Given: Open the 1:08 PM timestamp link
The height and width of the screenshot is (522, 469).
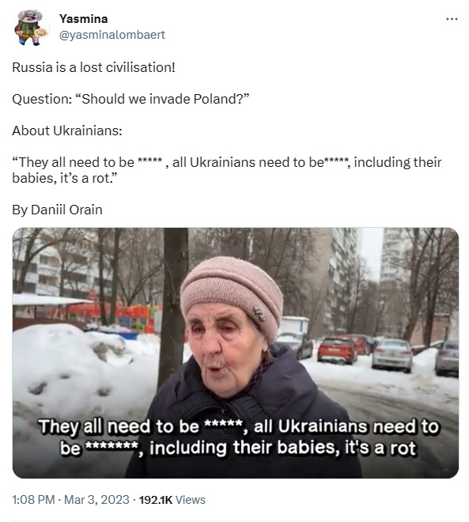Looking at the screenshot, I should click(x=33, y=499).
